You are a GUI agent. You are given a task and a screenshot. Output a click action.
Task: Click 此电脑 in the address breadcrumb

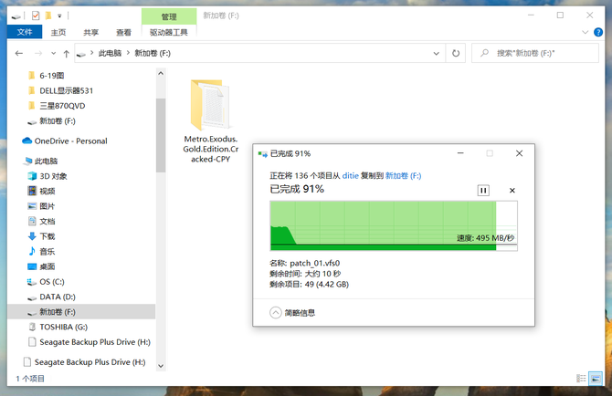pyautogui.click(x=110, y=53)
